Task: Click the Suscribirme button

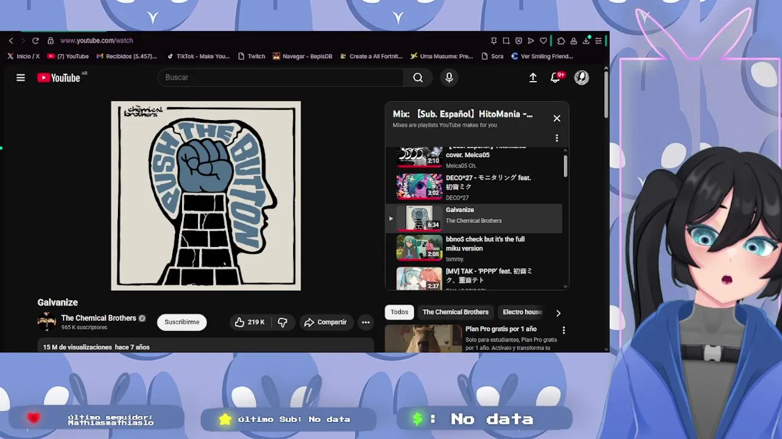Action: [181, 322]
